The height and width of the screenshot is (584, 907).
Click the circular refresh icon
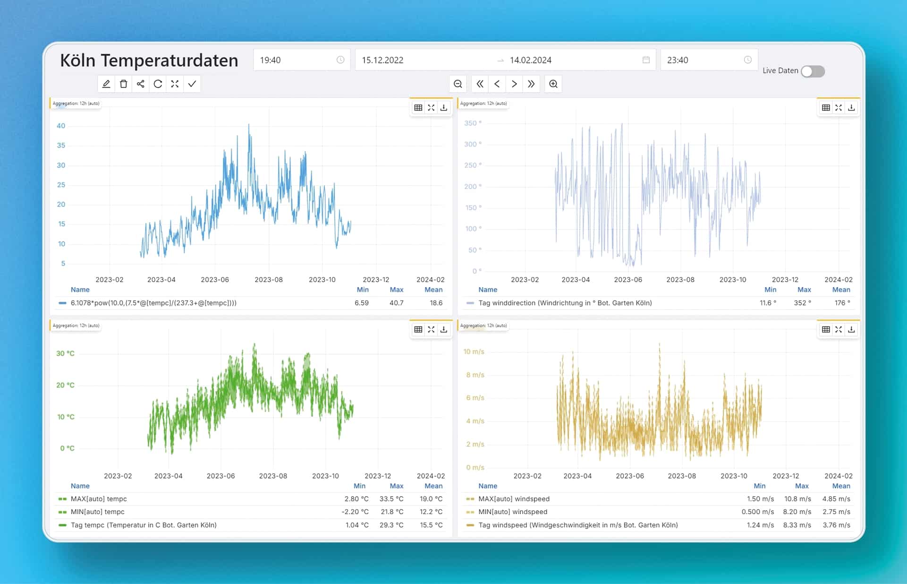(158, 84)
